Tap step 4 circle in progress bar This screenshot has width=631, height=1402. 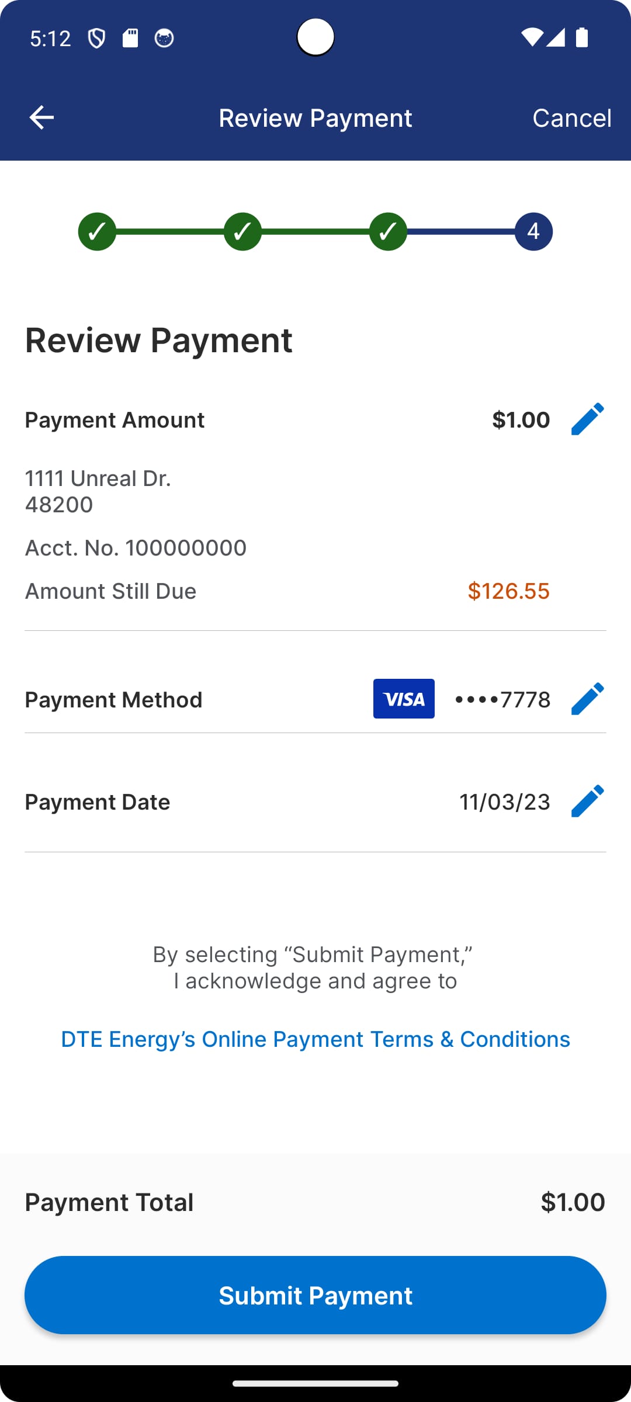(533, 231)
